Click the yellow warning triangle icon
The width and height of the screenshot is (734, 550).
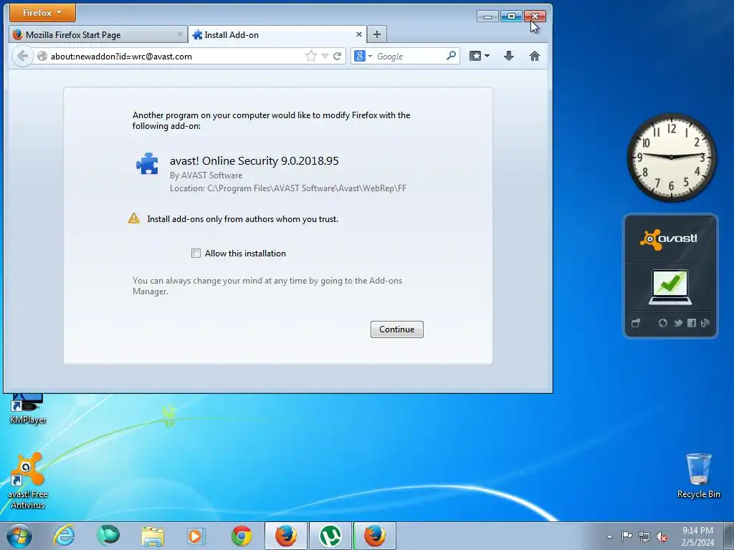(134, 218)
